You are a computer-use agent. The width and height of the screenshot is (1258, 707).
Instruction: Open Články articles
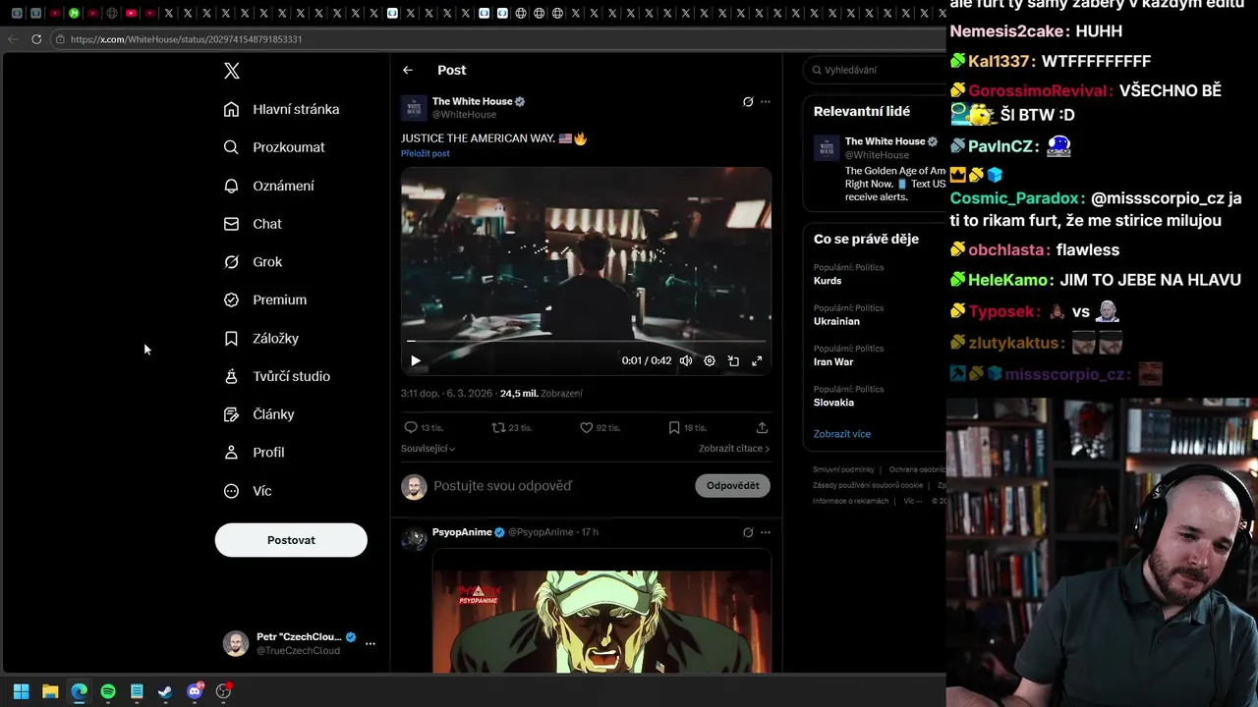click(x=258, y=414)
